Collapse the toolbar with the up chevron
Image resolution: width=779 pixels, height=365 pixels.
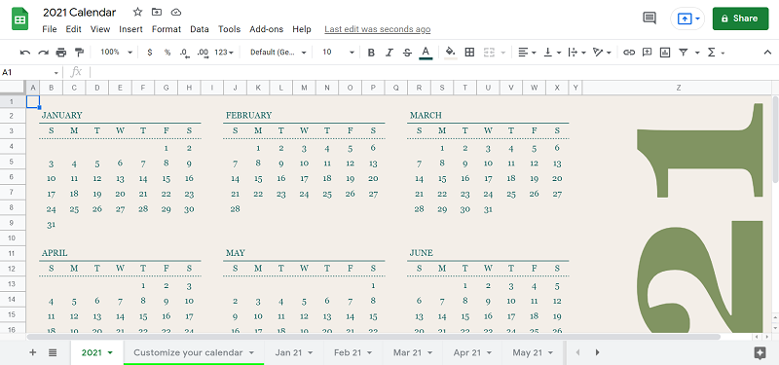[766, 53]
